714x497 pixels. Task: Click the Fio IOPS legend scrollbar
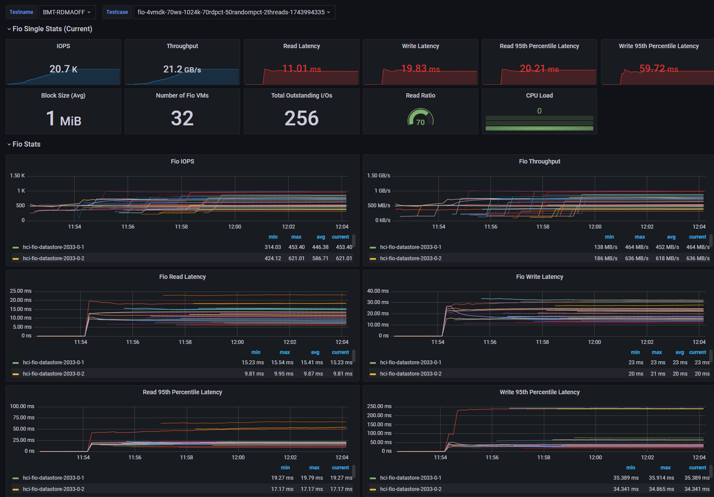(354, 241)
